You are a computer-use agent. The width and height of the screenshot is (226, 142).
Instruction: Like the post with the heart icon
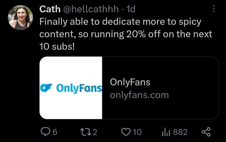point(126,132)
